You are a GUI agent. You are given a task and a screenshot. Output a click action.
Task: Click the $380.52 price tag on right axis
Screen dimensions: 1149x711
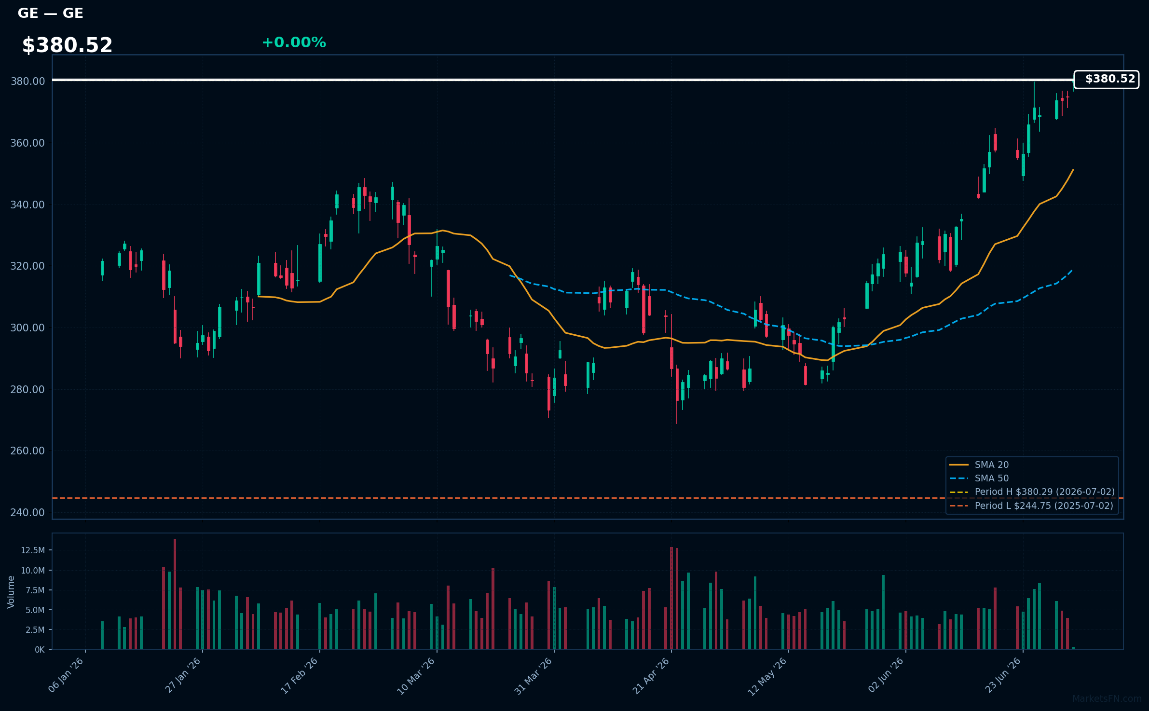point(1107,79)
